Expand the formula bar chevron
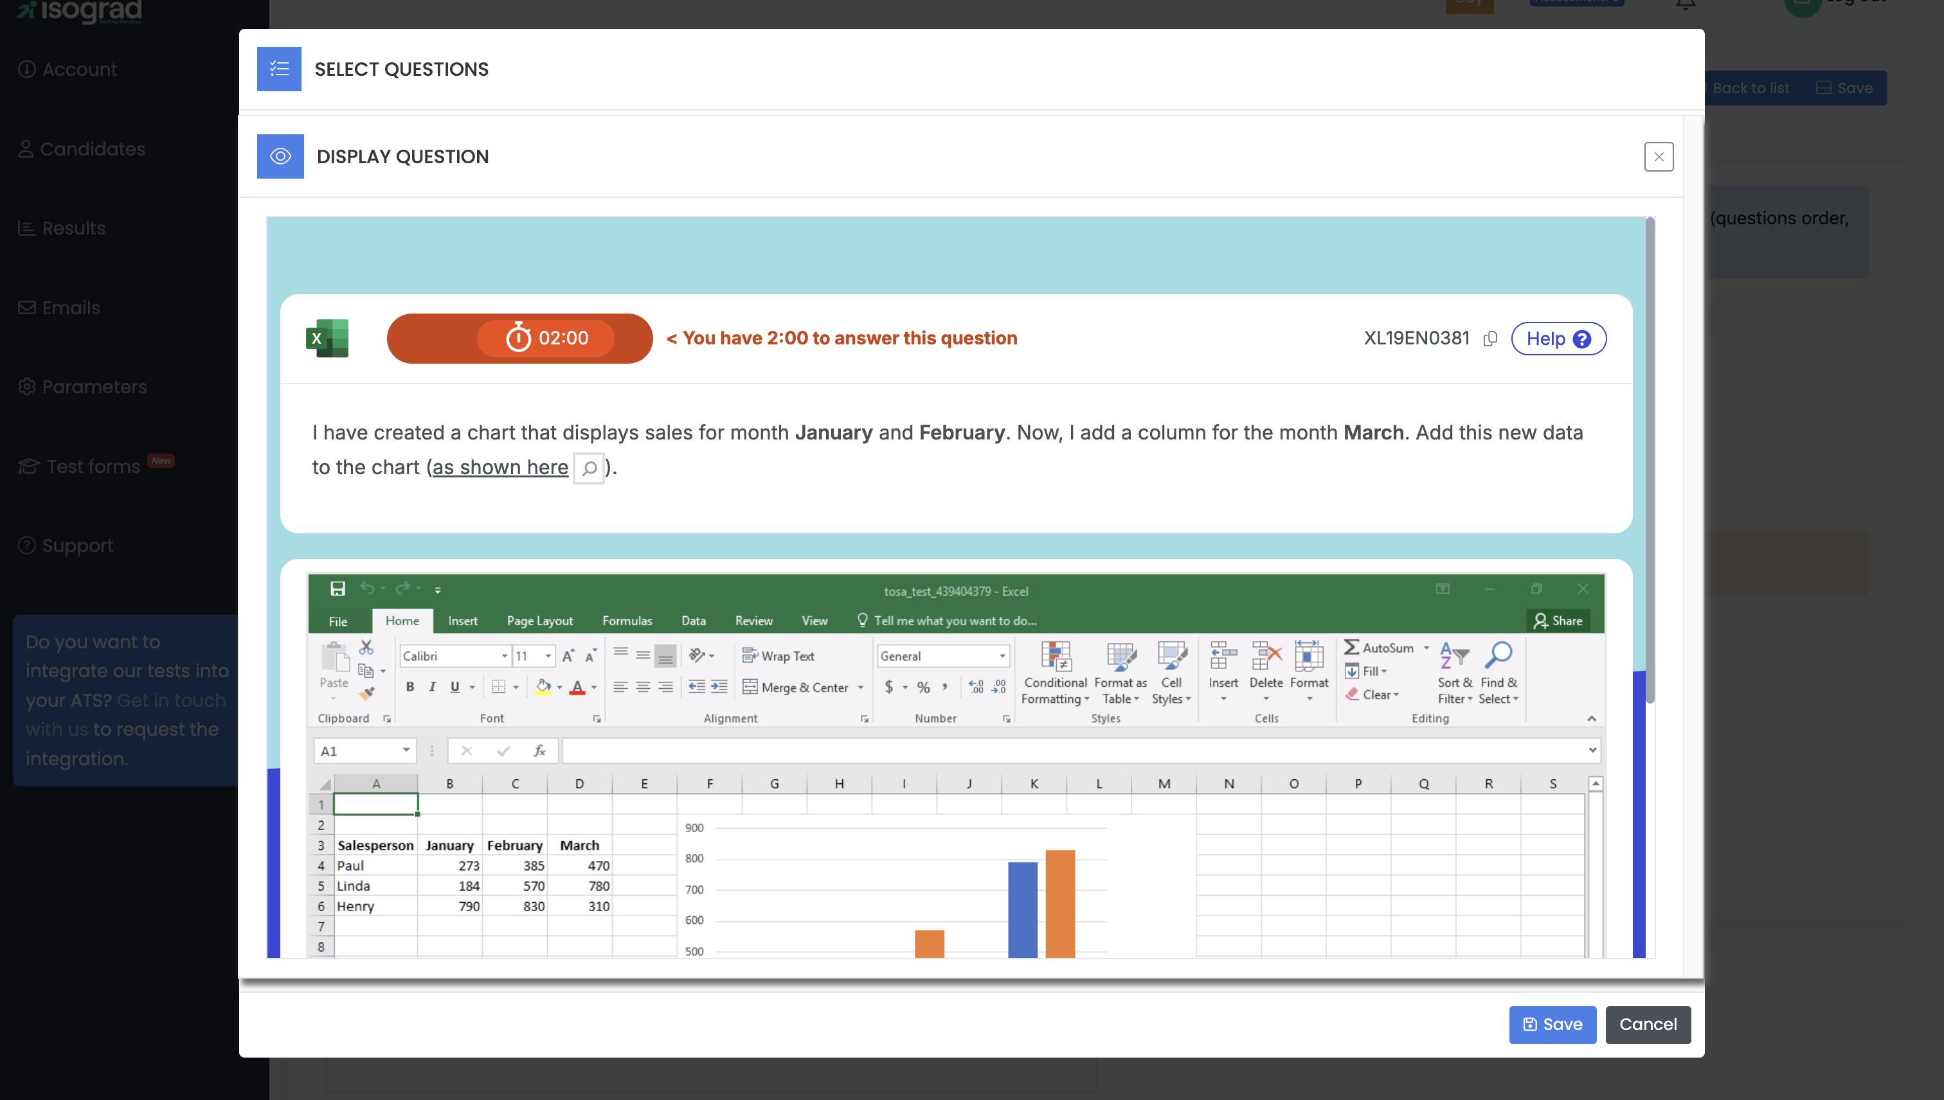The image size is (1944, 1100). (1592, 750)
